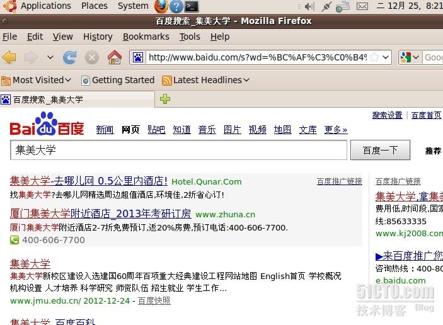The height and width of the screenshot is (325, 443).
Task: Open the History menu
Action: (98, 37)
